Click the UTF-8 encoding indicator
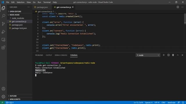This screenshot has height=104, width=186. (157, 103)
